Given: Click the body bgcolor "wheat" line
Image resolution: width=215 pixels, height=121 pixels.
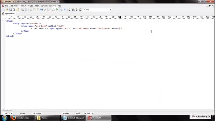Looking at the screenshot, I should tap(27, 23).
